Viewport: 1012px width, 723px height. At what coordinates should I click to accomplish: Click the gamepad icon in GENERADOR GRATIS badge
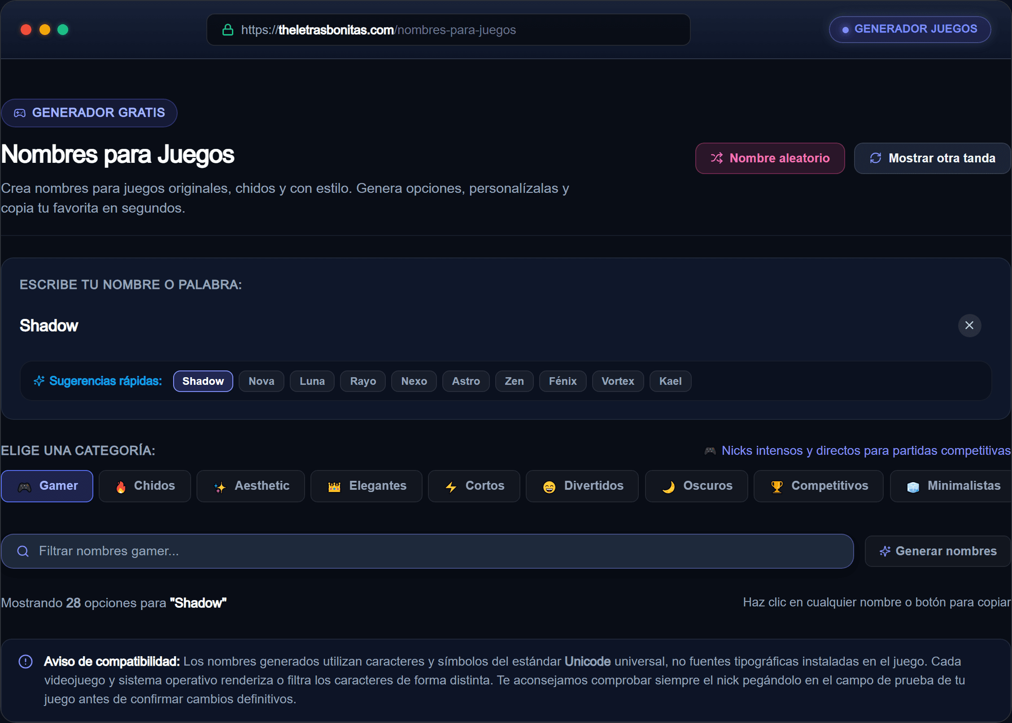click(x=20, y=113)
